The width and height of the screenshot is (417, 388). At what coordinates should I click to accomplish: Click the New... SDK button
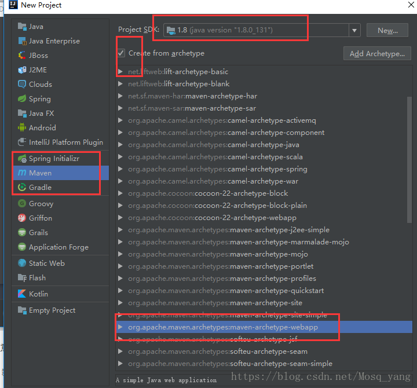tap(387, 30)
